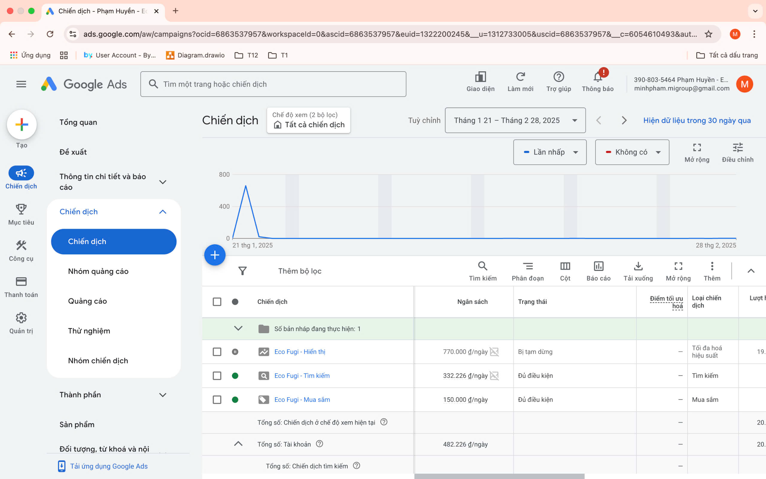Expand the Thành phần menu section

tap(113, 395)
